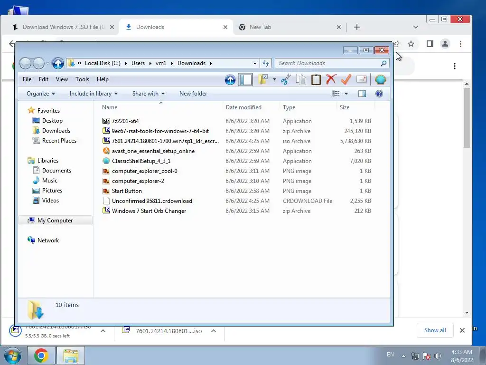
Task: Select Documents library
Action: 56,171
